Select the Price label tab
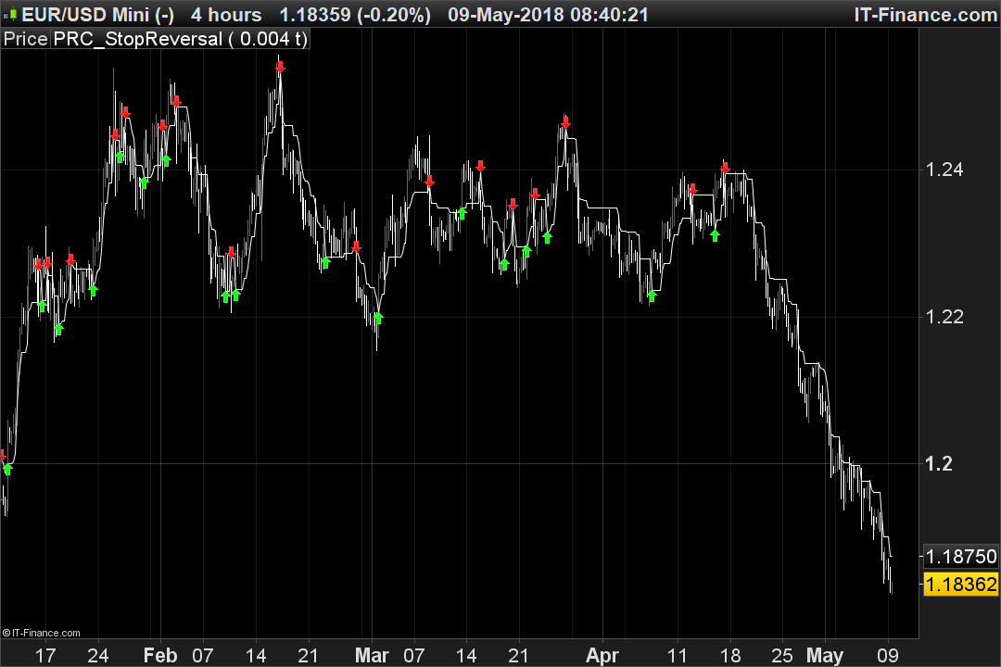1001x667 pixels. (26, 39)
